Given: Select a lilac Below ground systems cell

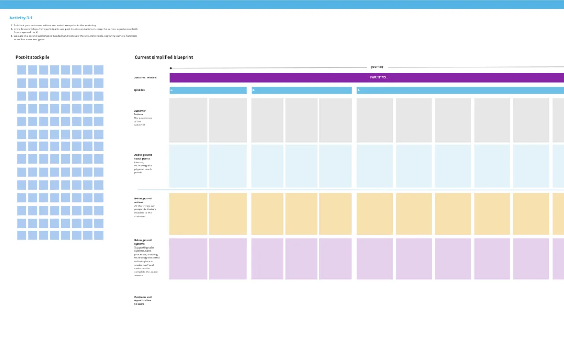Looking at the screenshot, I should (188, 258).
